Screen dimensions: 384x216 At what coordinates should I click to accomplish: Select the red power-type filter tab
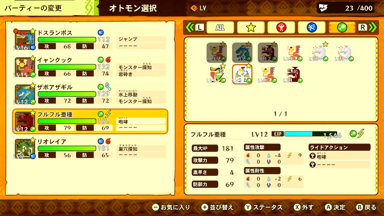pyautogui.click(x=281, y=28)
